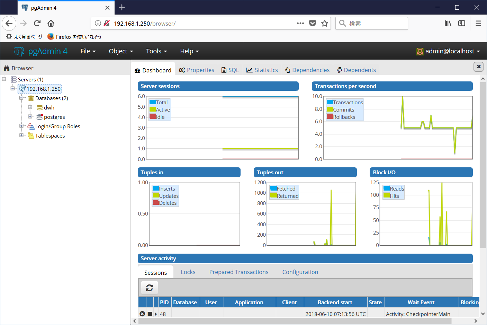The image size is (487, 325).
Task: Open Prepared Transactions view
Action: point(238,272)
